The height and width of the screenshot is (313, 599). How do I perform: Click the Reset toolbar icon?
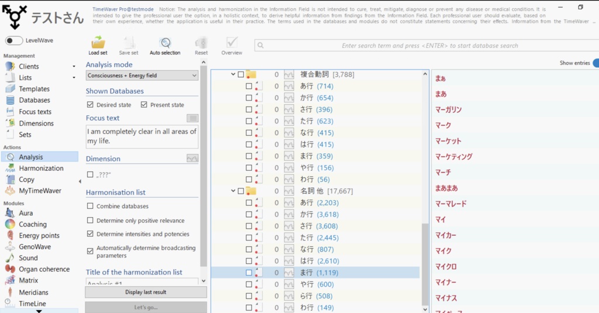(201, 42)
